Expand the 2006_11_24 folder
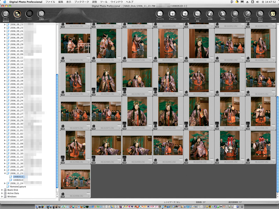The image size is (279, 209). [5, 183]
